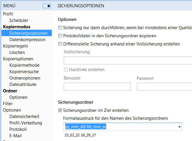Open Profil-Verkettung page
Screen dimensions: 192x141
[26, 123]
